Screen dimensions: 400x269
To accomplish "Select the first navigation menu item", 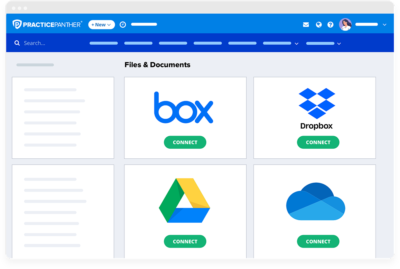I will [x=104, y=43].
